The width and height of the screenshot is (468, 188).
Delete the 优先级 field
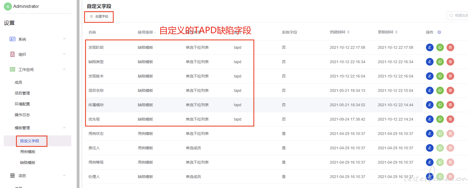click(x=450, y=119)
